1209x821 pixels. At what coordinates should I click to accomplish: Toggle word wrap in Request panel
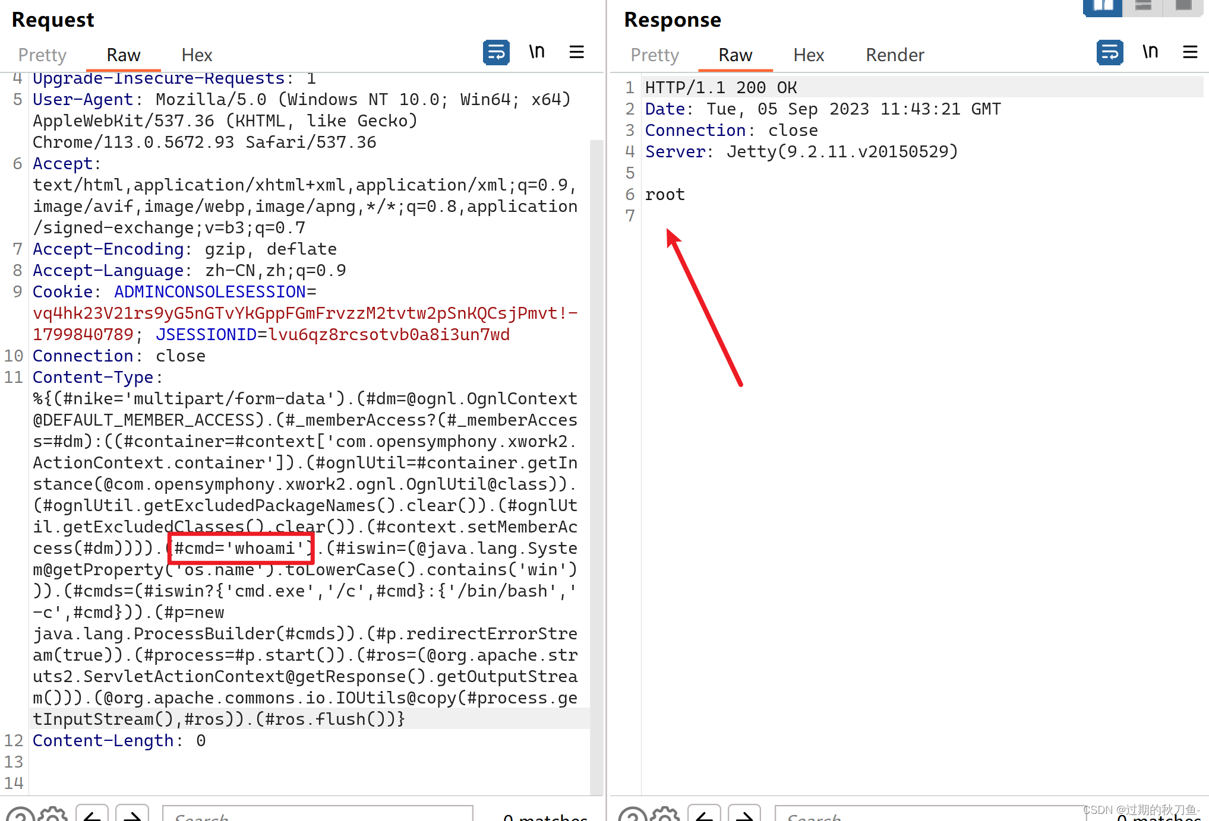pyautogui.click(x=496, y=52)
